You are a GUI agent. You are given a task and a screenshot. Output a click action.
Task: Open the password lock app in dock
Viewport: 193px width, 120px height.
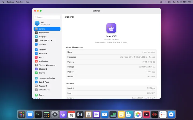[130, 114]
